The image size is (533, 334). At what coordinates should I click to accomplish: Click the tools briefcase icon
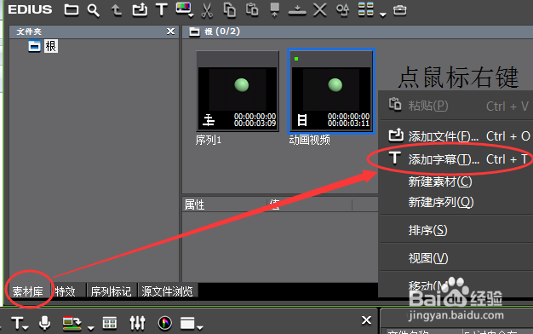(x=400, y=10)
